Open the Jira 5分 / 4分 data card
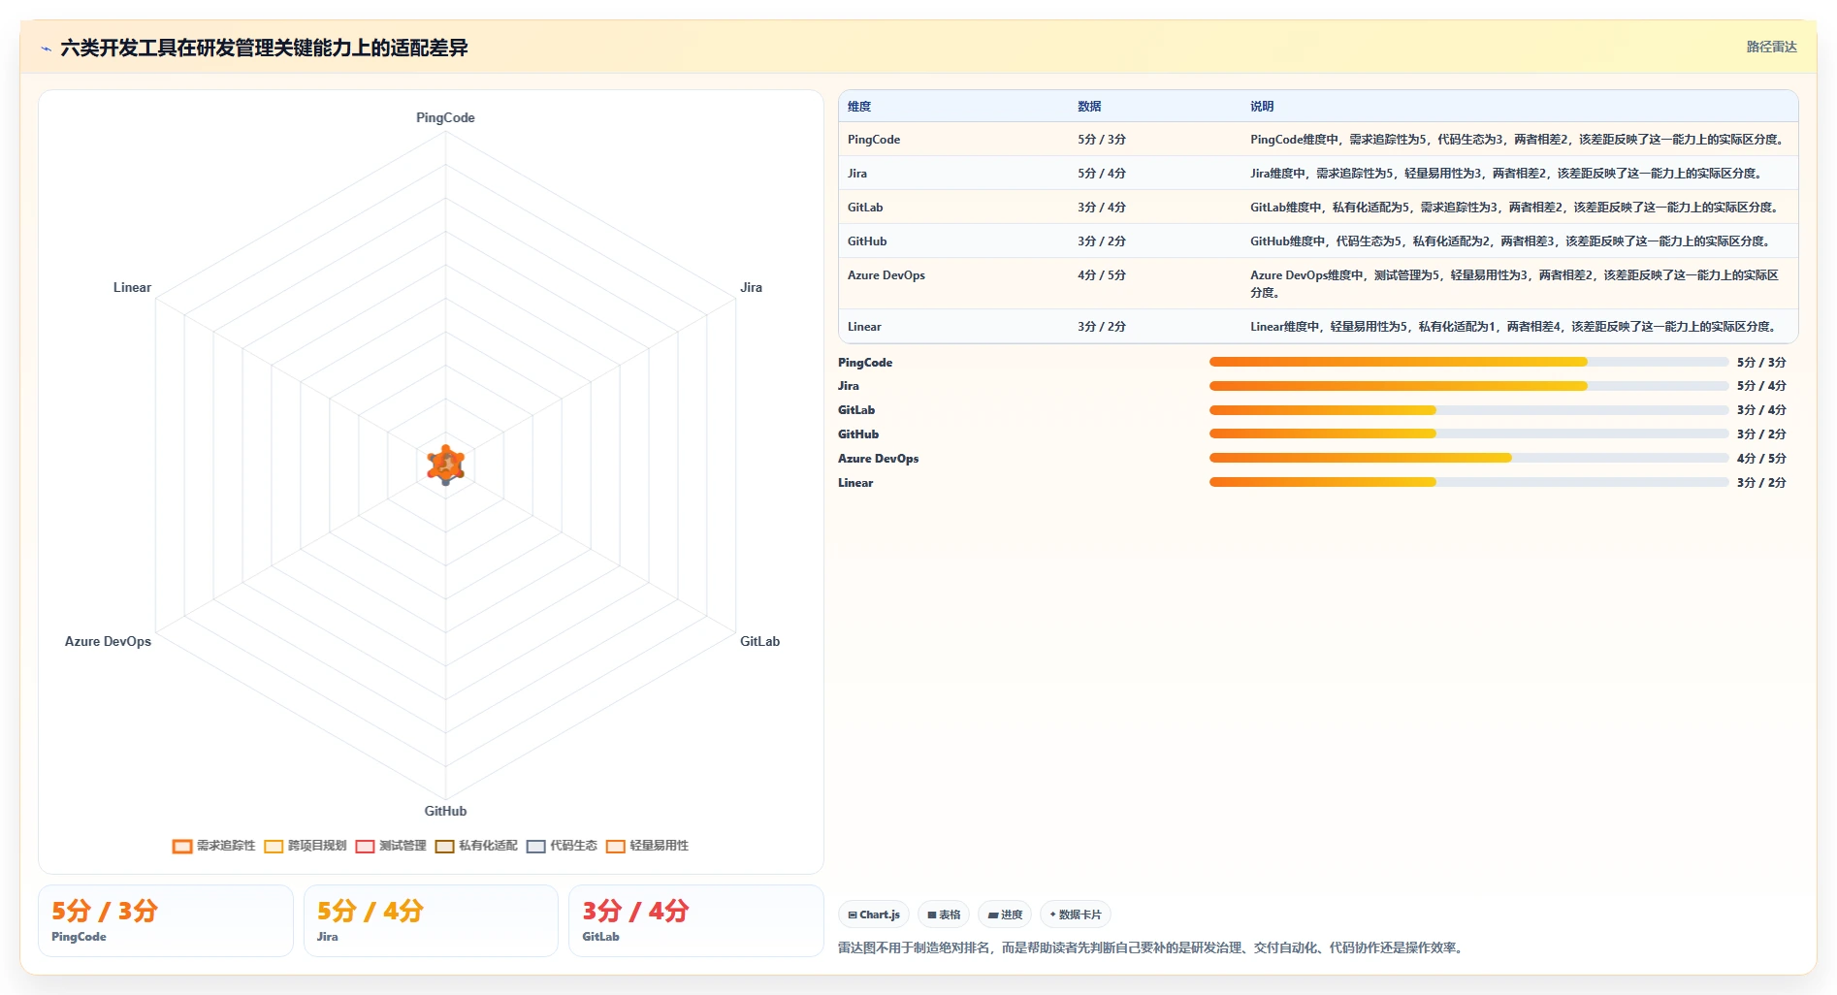 coord(431,920)
